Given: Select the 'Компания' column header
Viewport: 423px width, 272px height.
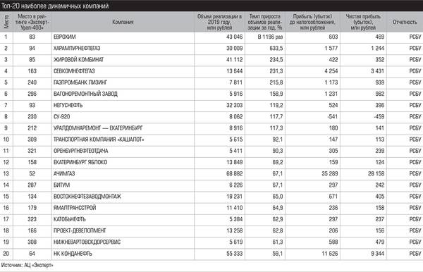Looking at the screenshot, I should click(x=123, y=22).
